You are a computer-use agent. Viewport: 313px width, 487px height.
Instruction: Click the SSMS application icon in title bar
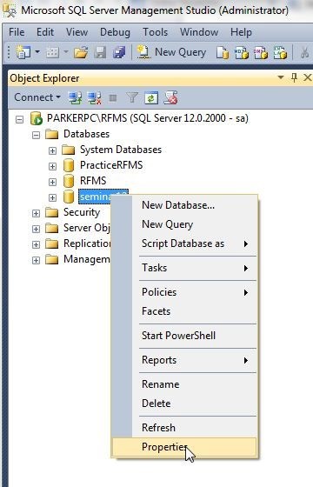point(10,10)
